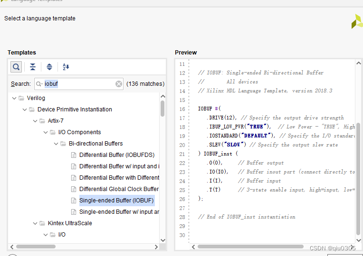This screenshot has height=256, width=363.
Task: Select Differential Global Clock Buffer template
Action: 119,189
